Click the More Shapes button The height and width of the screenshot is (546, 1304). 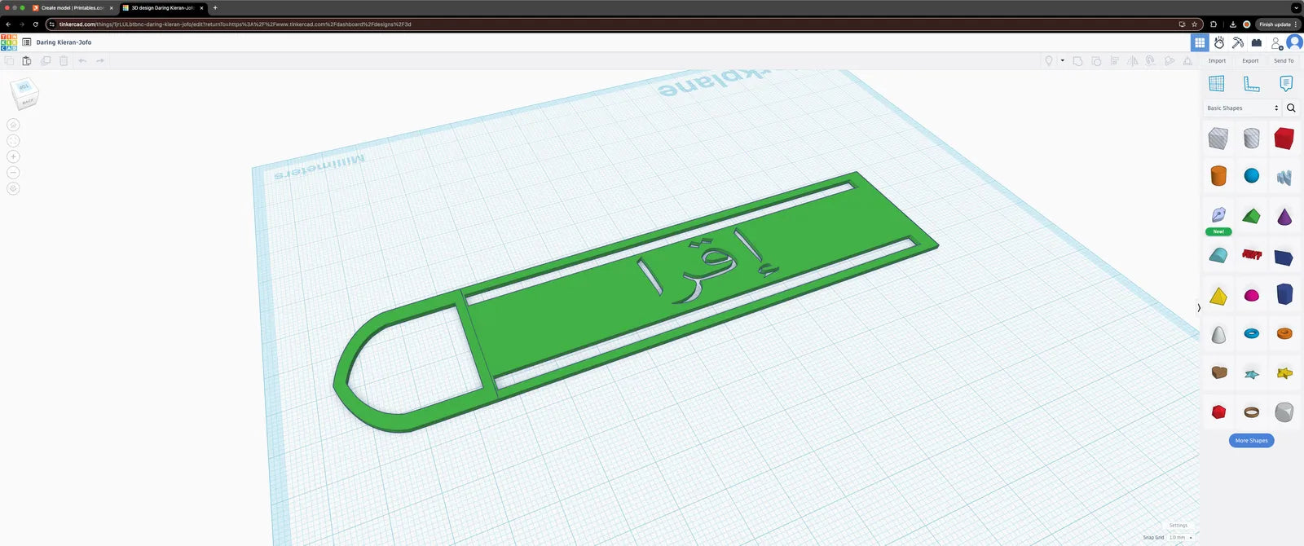click(1252, 441)
